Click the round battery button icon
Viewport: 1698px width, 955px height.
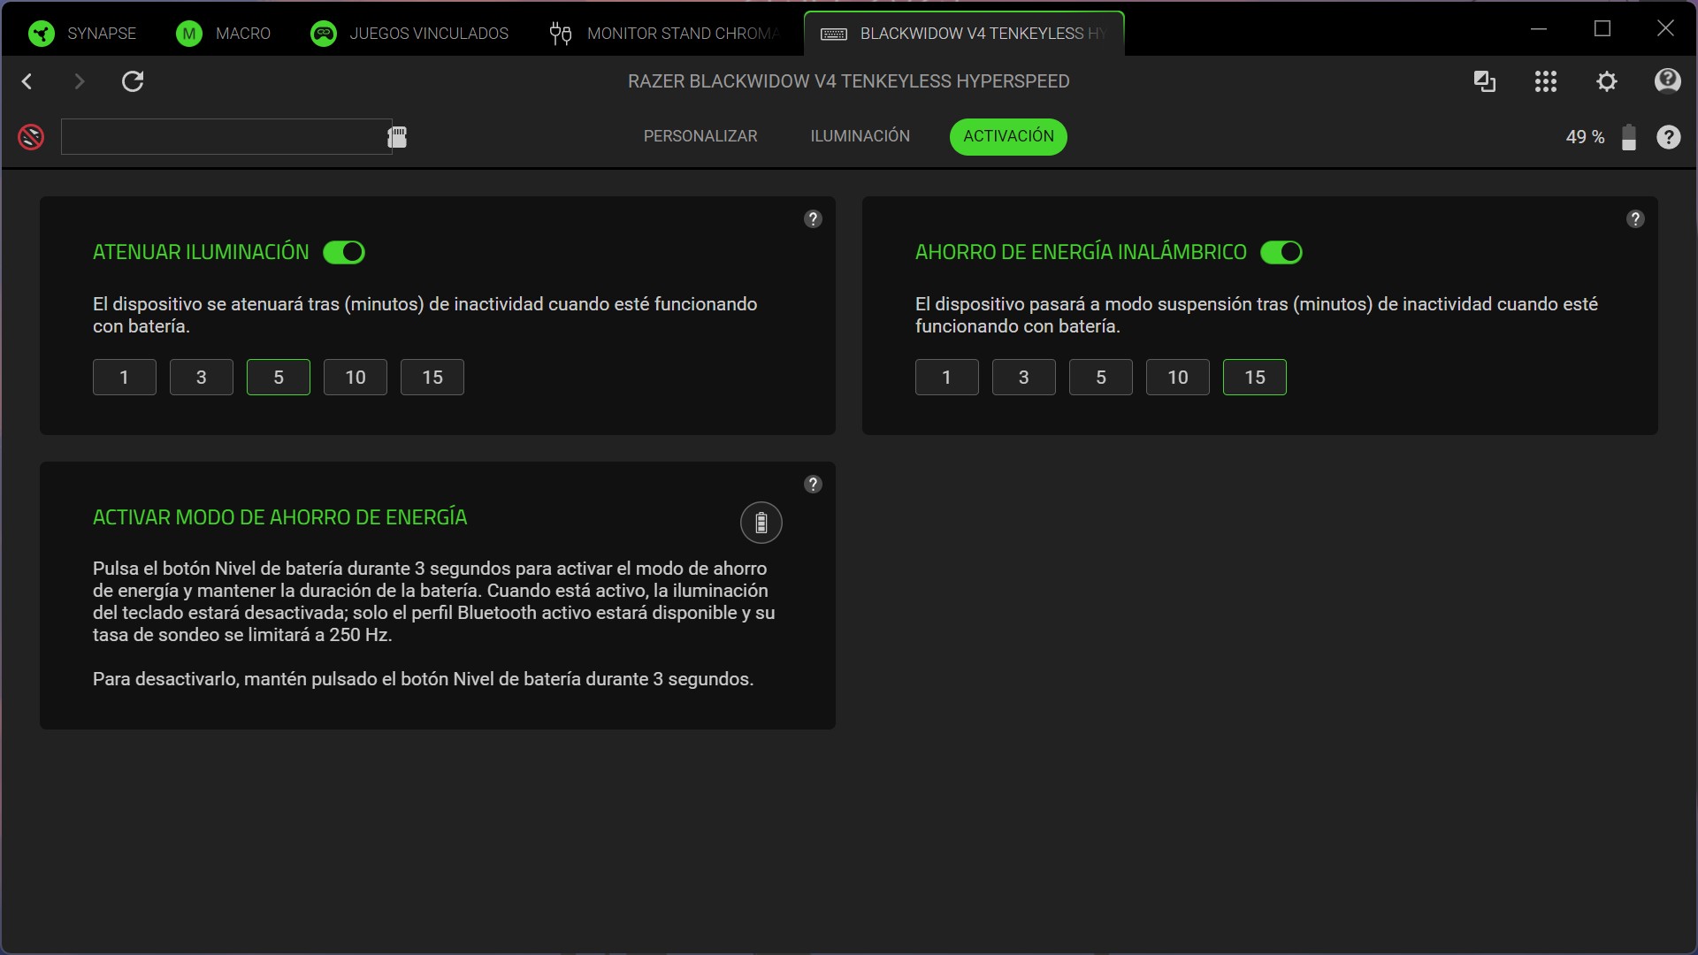(x=761, y=523)
